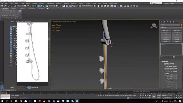
Task: Click the Pin Stack icon
Action: 162,57
